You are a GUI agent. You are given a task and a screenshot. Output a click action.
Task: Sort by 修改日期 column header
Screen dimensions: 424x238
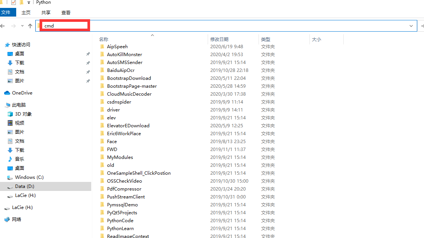219,40
